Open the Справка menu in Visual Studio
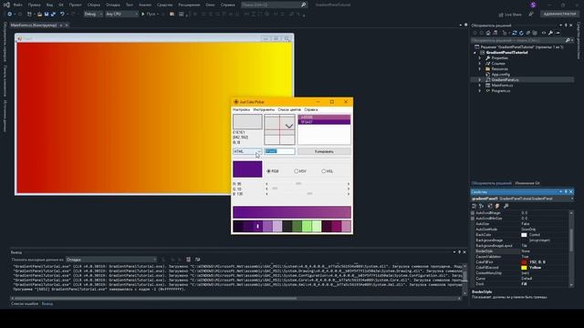Screen dimensions: 584x328 (227, 5)
